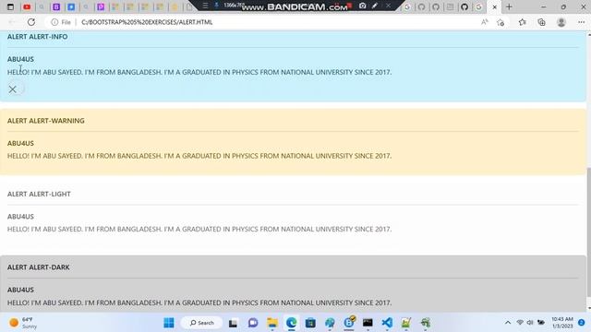The height and width of the screenshot is (332, 591).
Task: Click the Bandicam pencil draw icon
Action: click(375, 6)
